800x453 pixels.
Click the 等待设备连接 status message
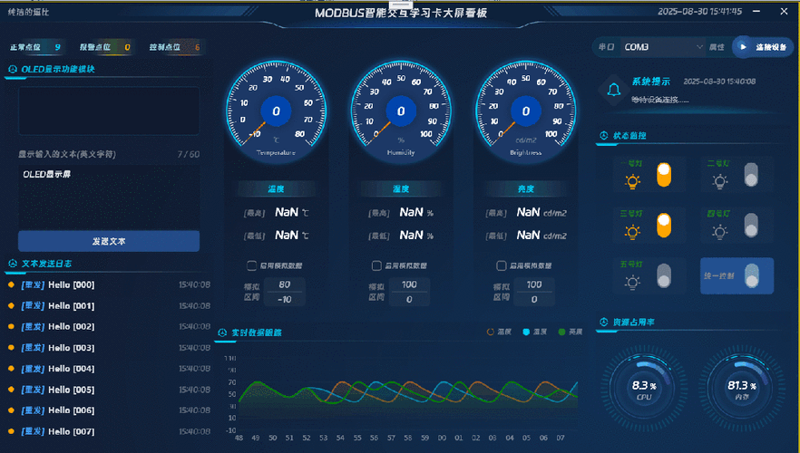point(659,100)
